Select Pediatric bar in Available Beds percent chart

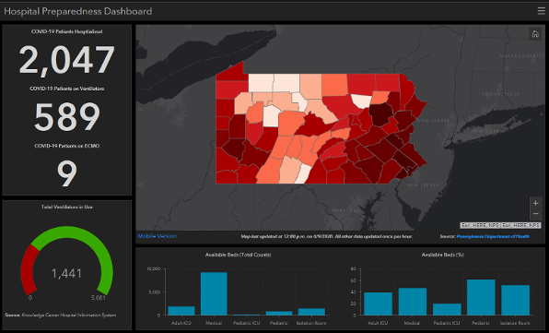pos(481,297)
